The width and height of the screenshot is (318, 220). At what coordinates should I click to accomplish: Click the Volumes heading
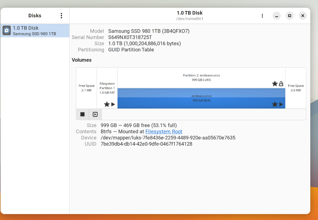pyautogui.click(x=81, y=60)
